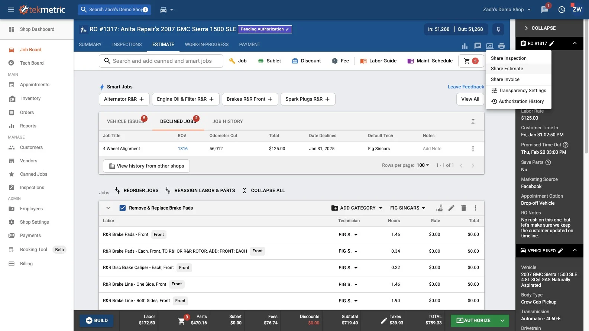Expand the Zach's Demo Shop dropdown
Screen dimensions: 589x331
click(507, 10)
